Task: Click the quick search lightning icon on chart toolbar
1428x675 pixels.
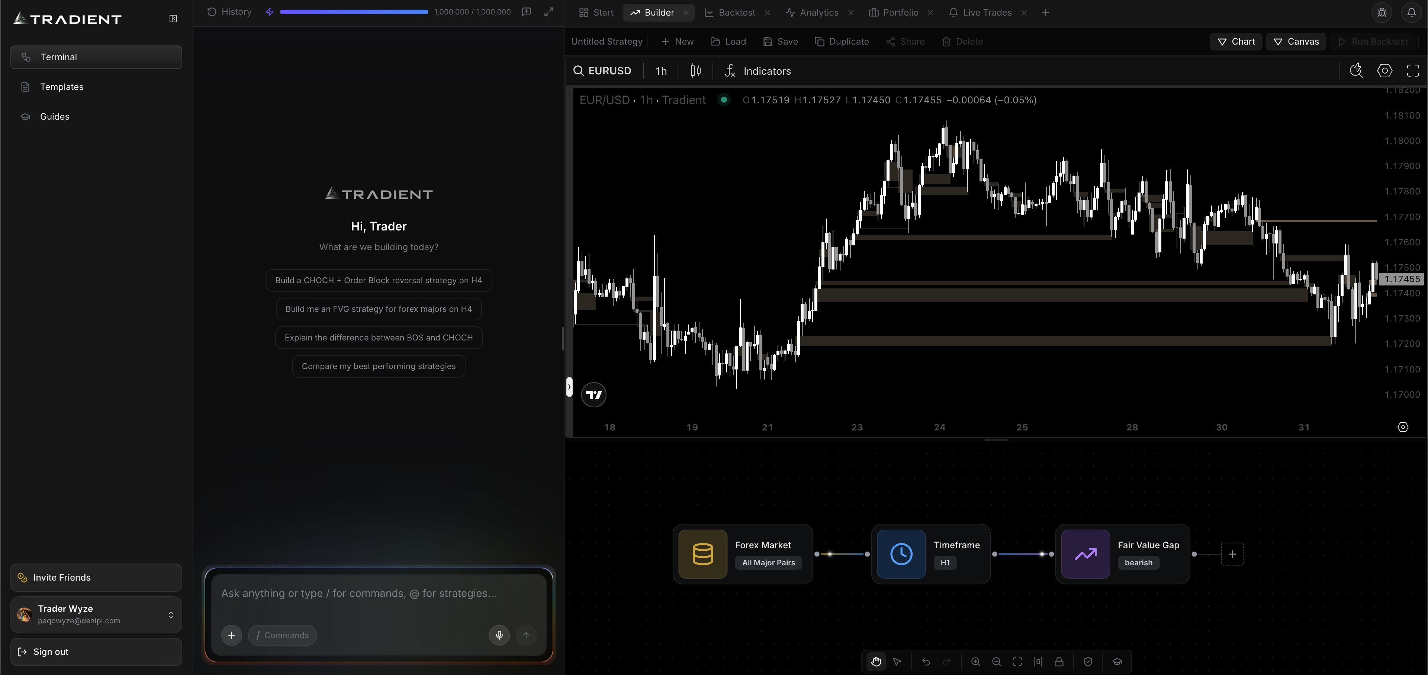Action: [1356, 70]
